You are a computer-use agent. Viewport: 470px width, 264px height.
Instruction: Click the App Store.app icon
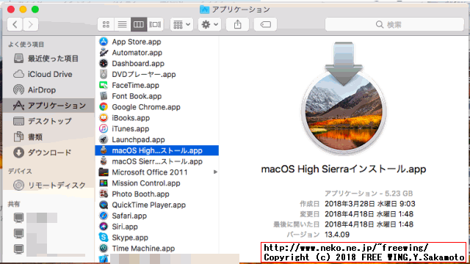tap(104, 42)
